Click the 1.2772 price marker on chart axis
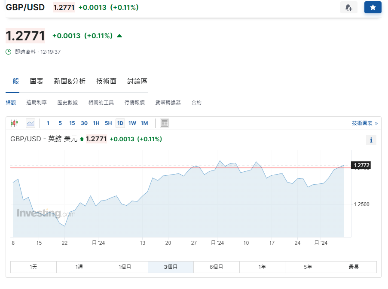The width and height of the screenshot is (388, 289). [361, 165]
